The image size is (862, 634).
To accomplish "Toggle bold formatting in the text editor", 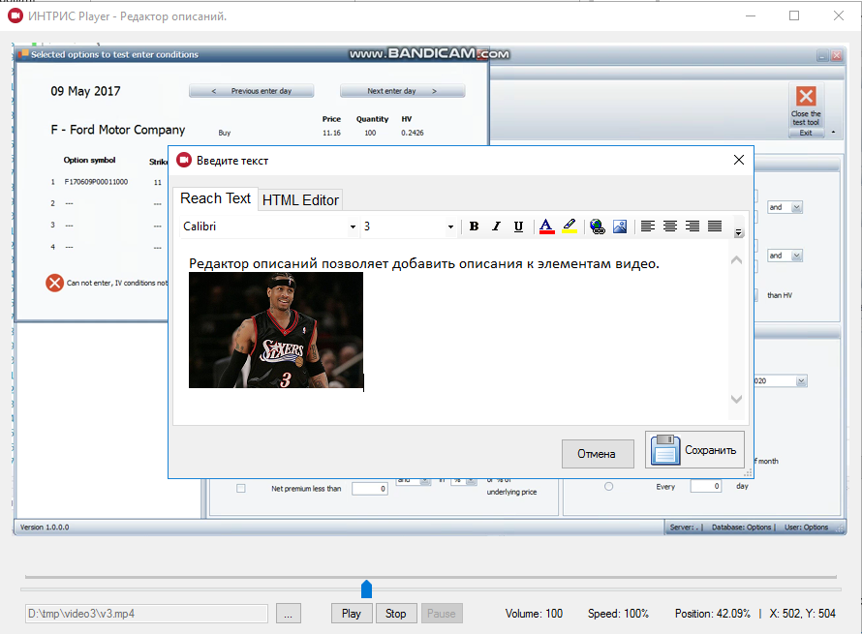I will point(474,226).
